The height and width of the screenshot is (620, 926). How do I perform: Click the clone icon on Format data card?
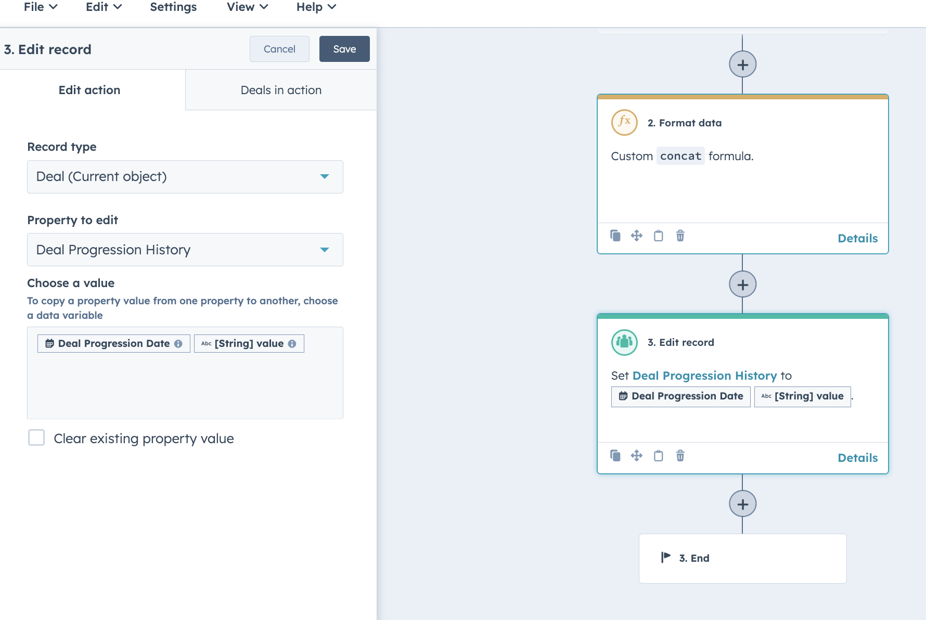(x=615, y=236)
